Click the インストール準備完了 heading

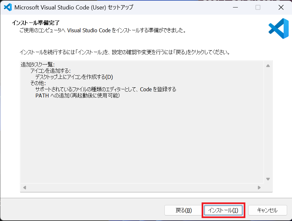coord(36,23)
